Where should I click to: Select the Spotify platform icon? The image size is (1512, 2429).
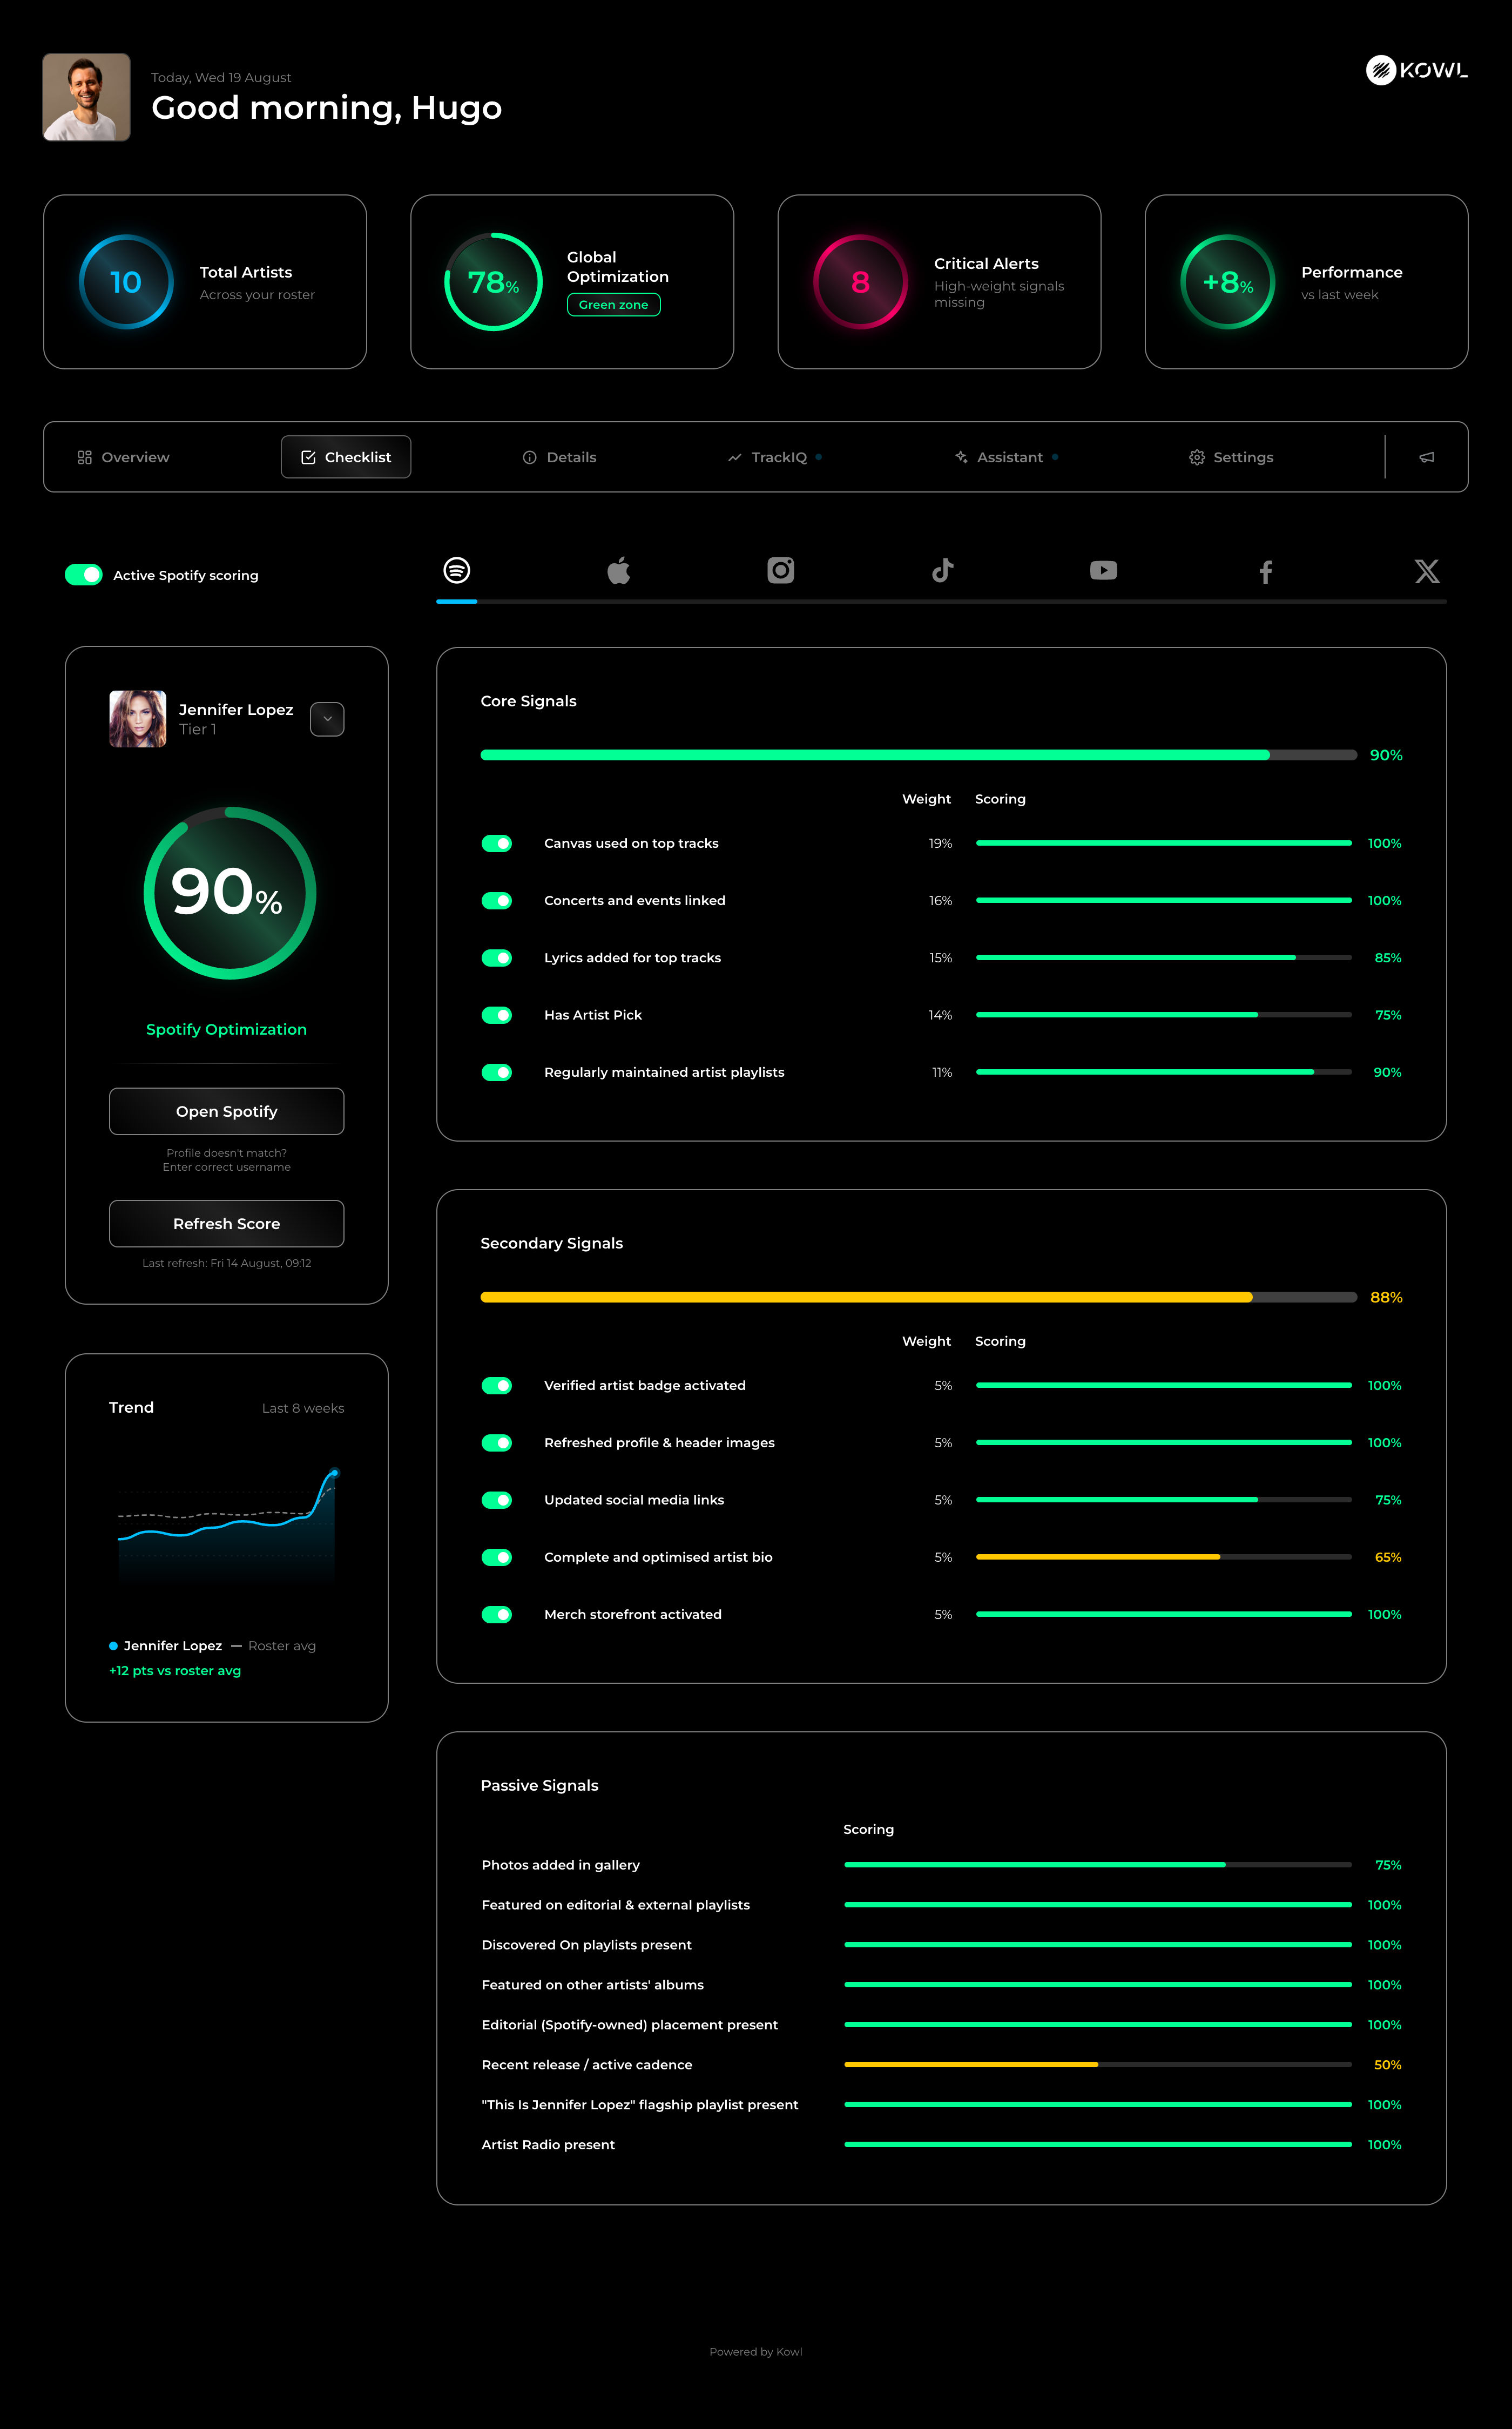click(x=457, y=570)
